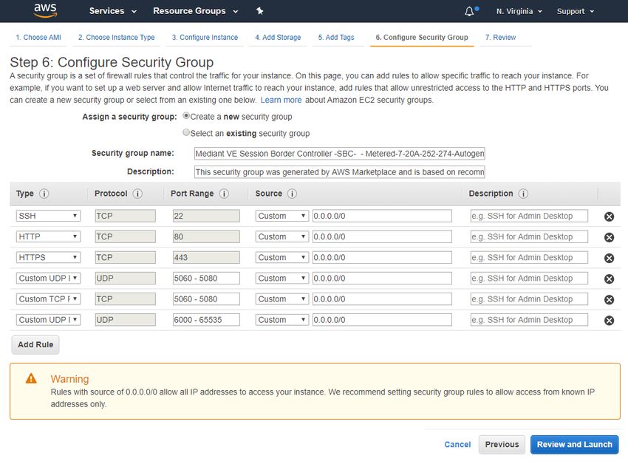Go to step 1 Choose AMI
The image size is (628, 464).
tap(38, 37)
